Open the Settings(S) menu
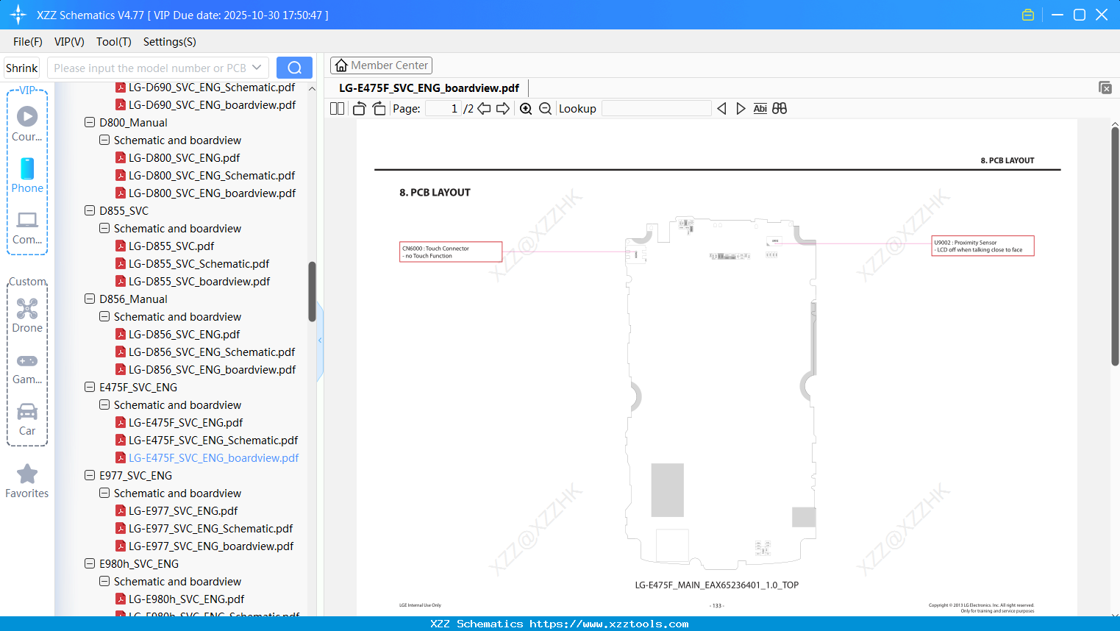The height and width of the screenshot is (631, 1120). click(x=170, y=42)
